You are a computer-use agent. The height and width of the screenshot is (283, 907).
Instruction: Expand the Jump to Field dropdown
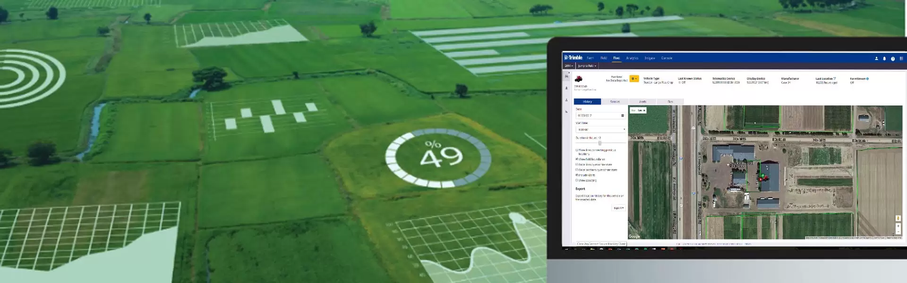click(x=587, y=66)
